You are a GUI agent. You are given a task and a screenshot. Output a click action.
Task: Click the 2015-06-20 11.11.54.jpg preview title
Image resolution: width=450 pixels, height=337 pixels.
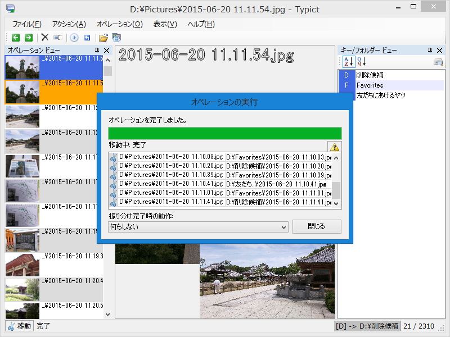pos(206,55)
